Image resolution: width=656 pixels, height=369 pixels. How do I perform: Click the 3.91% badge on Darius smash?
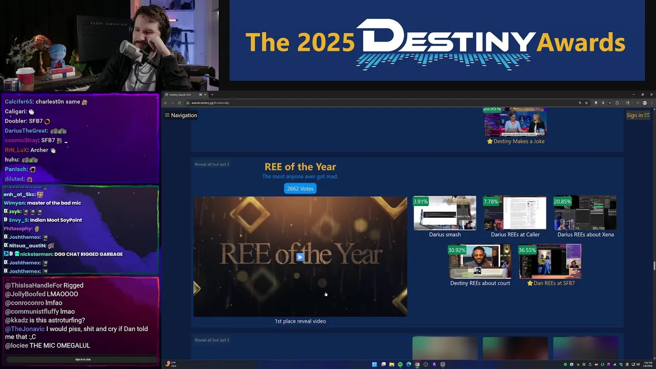pos(421,202)
